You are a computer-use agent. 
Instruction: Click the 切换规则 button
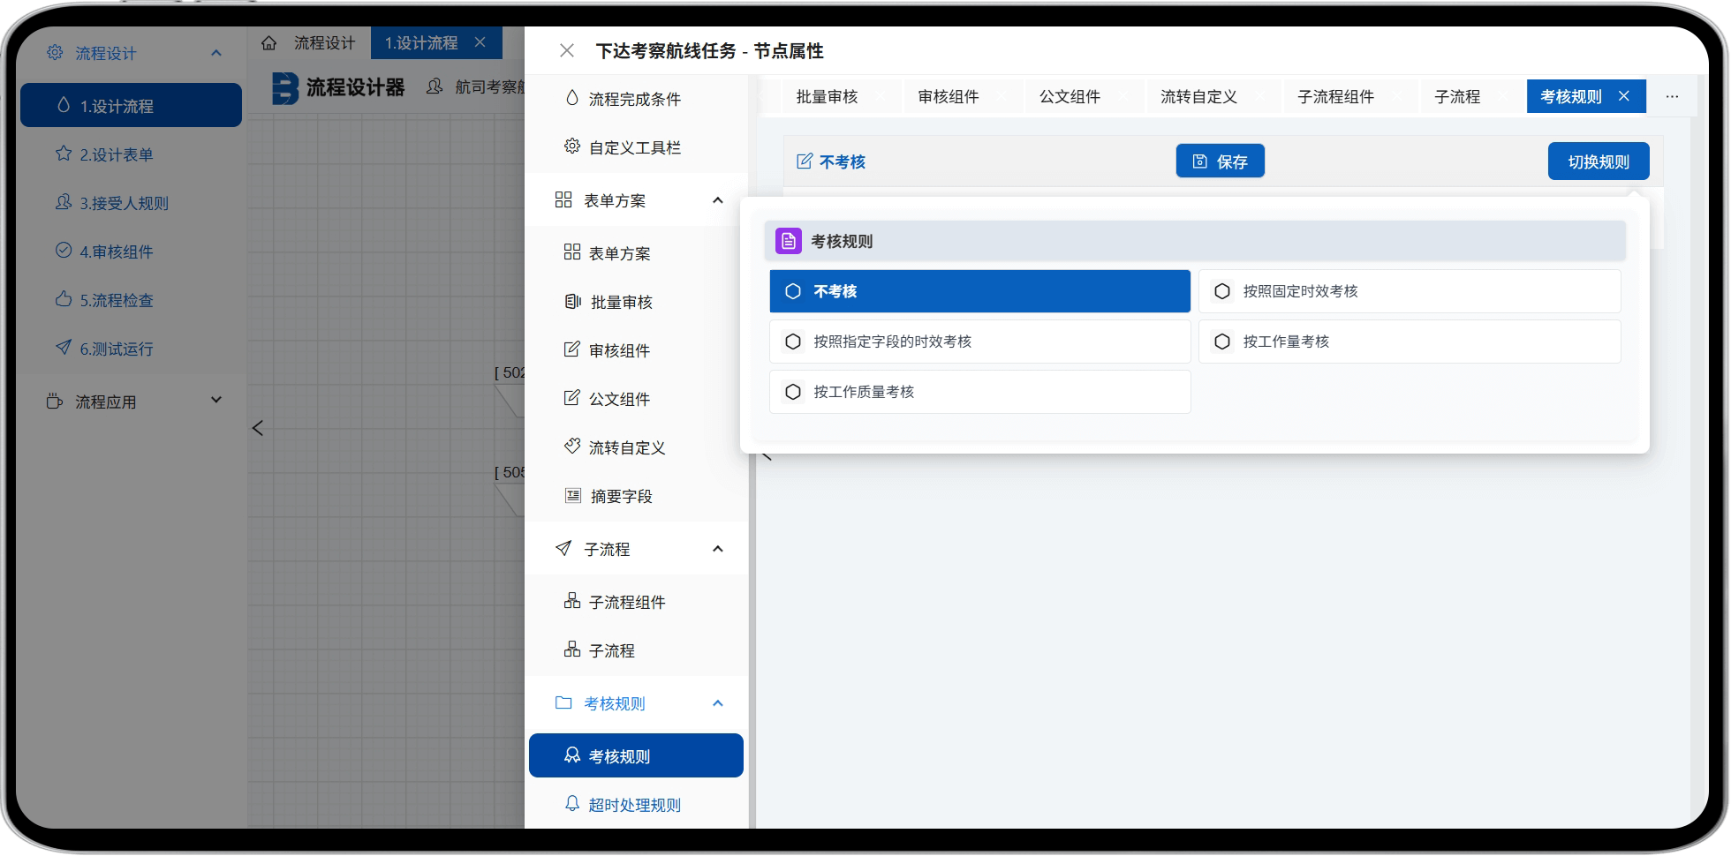click(1598, 161)
